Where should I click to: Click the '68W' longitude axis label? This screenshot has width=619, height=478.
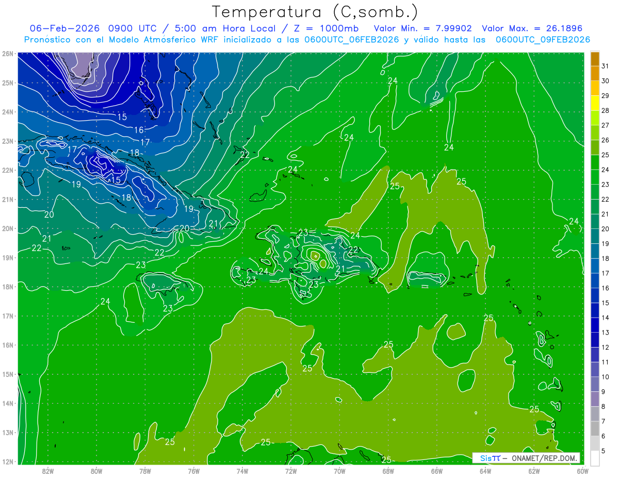(x=388, y=471)
